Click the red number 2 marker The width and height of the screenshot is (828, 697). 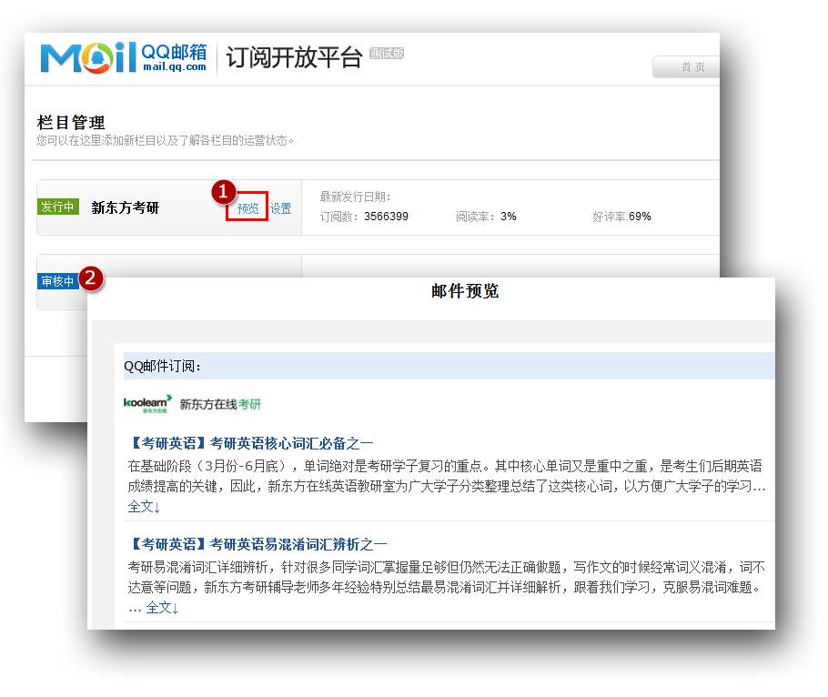click(x=90, y=278)
